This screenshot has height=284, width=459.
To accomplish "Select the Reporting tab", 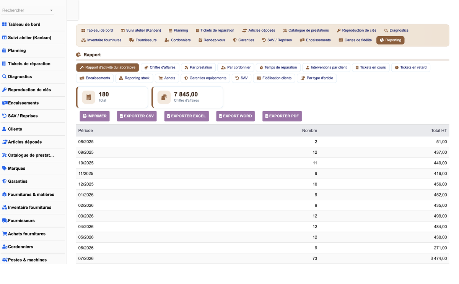I will pyautogui.click(x=390, y=40).
